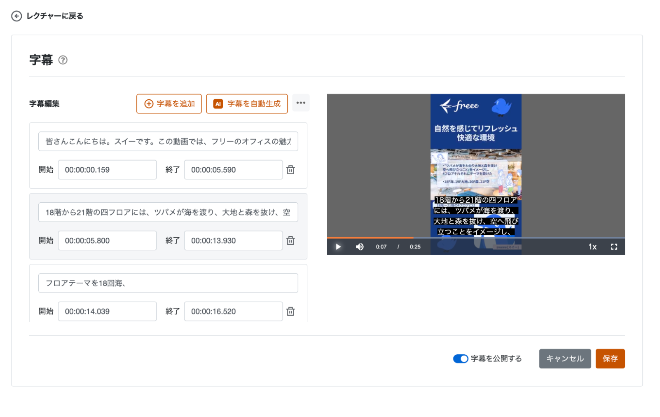The image size is (660, 417).
Task: Save subtitles with 保存 button
Action: click(610, 359)
